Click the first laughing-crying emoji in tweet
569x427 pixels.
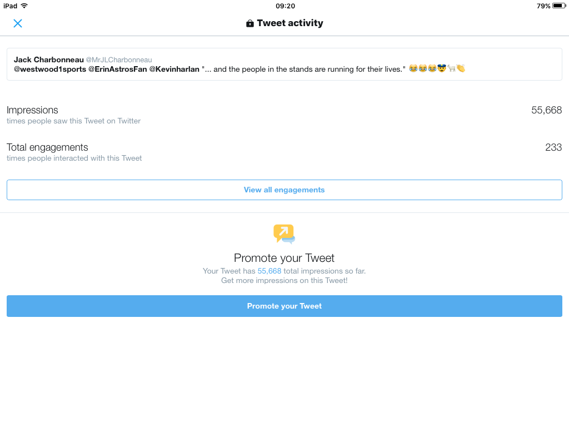point(413,68)
